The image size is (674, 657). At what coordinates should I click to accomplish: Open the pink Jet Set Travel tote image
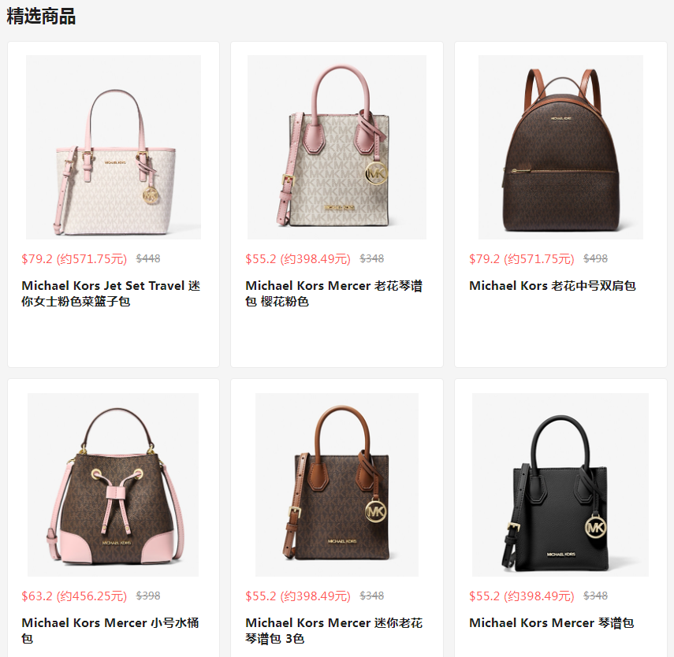(x=114, y=147)
